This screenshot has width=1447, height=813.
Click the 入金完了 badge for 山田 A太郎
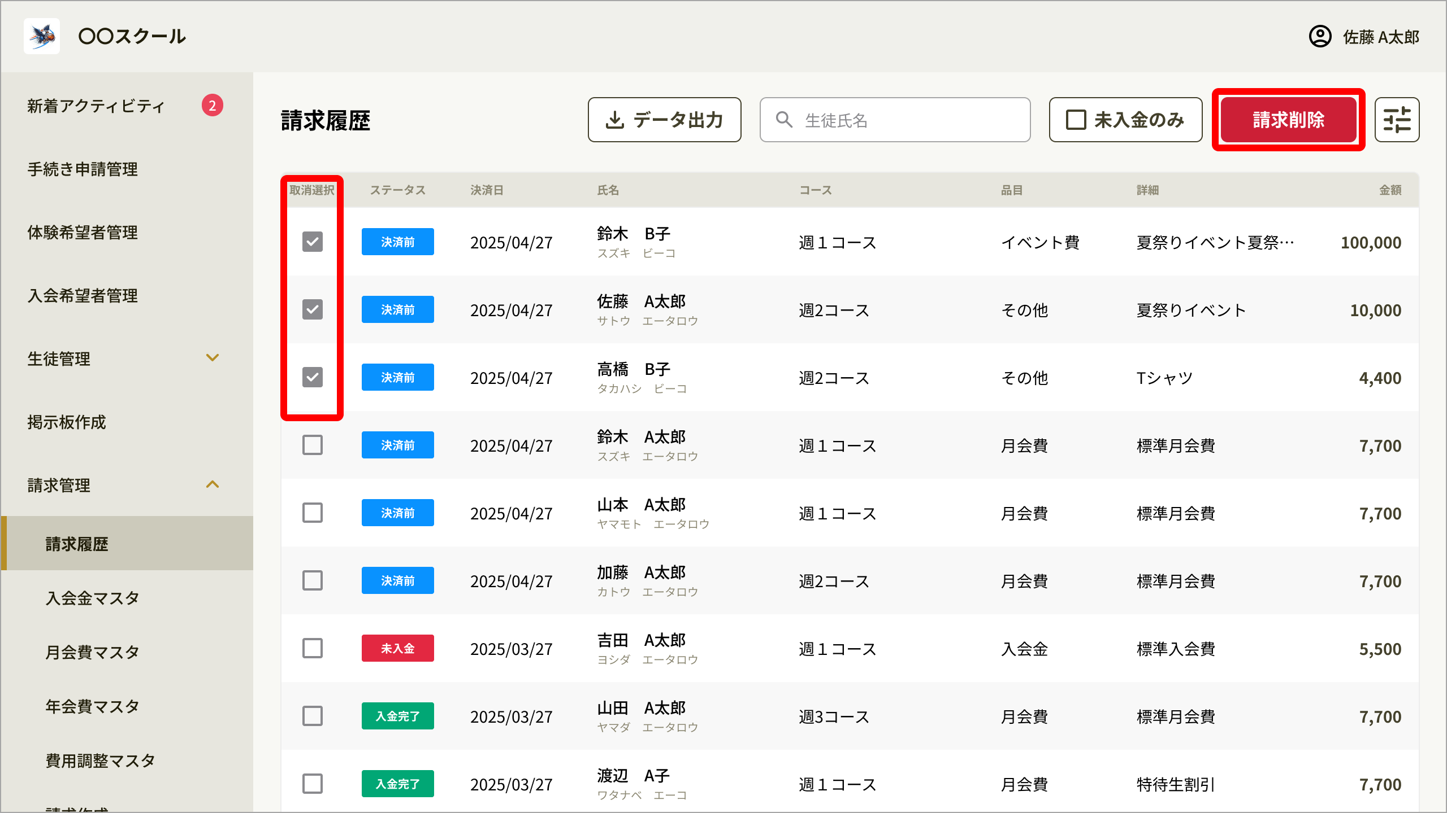(x=397, y=716)
